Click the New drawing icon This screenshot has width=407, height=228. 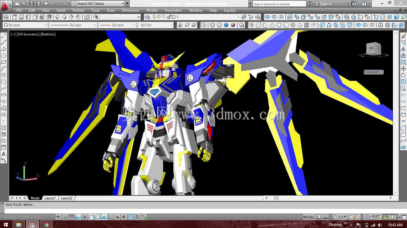coord(17,4)
